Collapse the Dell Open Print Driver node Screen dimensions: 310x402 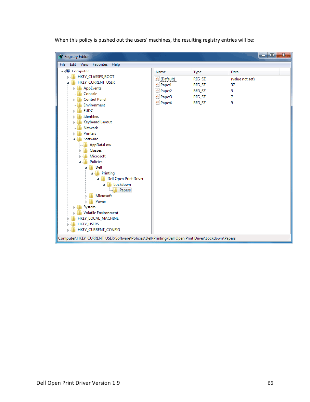[x=98, y=179]
